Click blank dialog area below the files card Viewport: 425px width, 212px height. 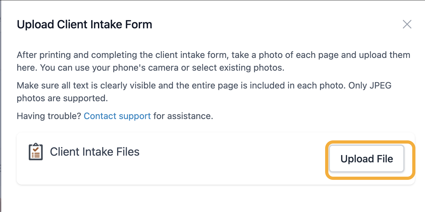coord(216,198)
